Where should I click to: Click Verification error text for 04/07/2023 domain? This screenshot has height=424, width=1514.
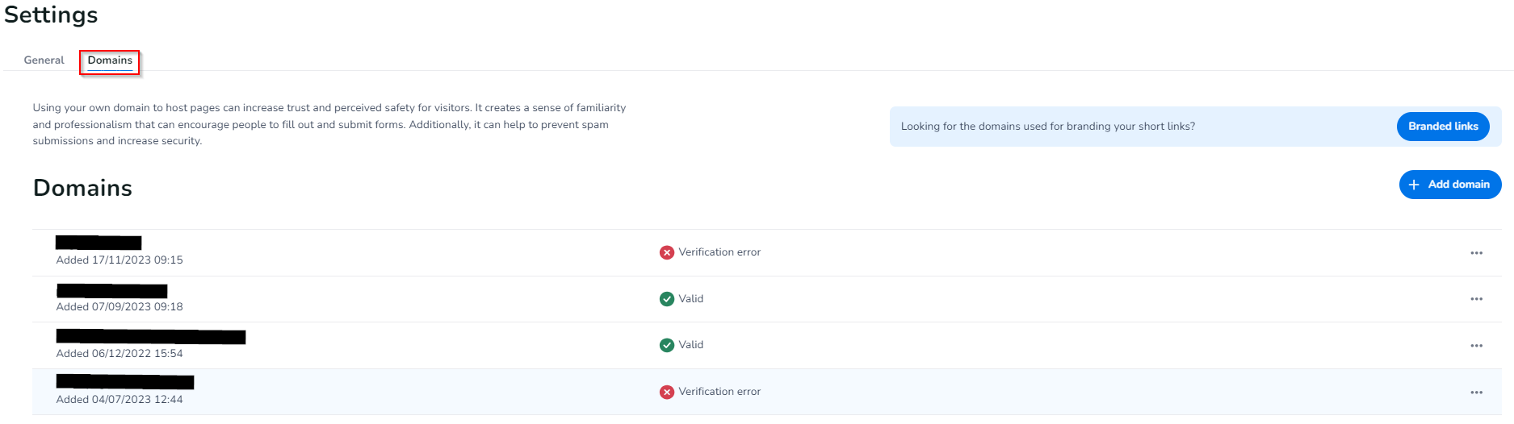click(719, 392)
